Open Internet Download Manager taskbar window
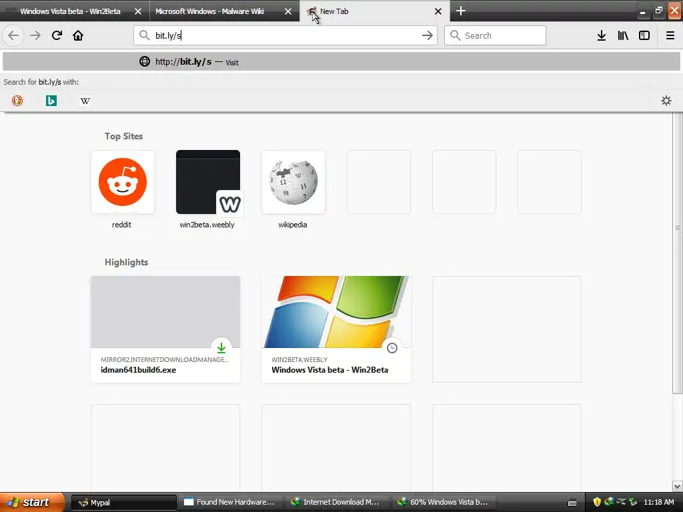This screenshot has height=512, width=683. pyautogui.click(x=337, y=502)
